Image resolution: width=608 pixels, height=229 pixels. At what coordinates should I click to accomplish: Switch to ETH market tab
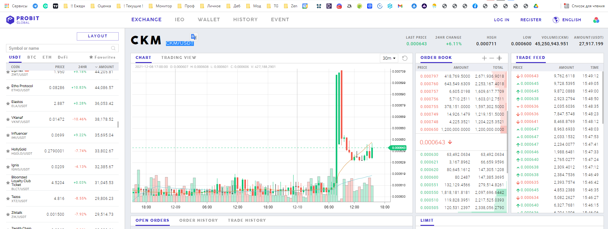tap(47, 57)
